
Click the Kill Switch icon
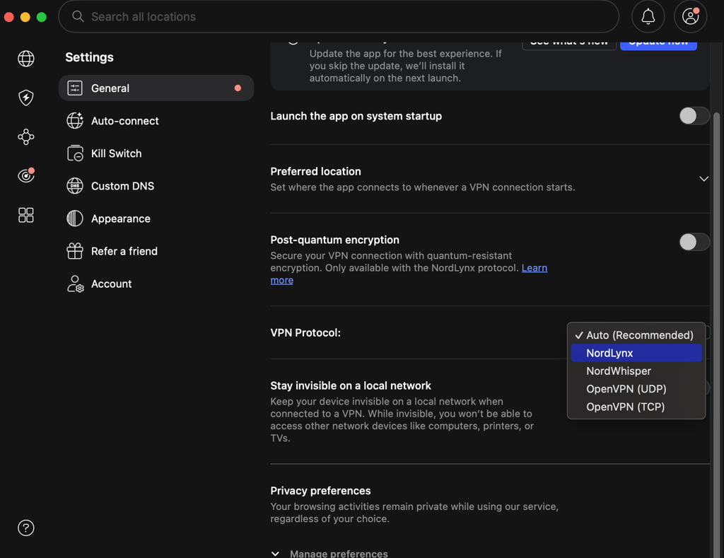pyautogui.click(x=75, y=153)
